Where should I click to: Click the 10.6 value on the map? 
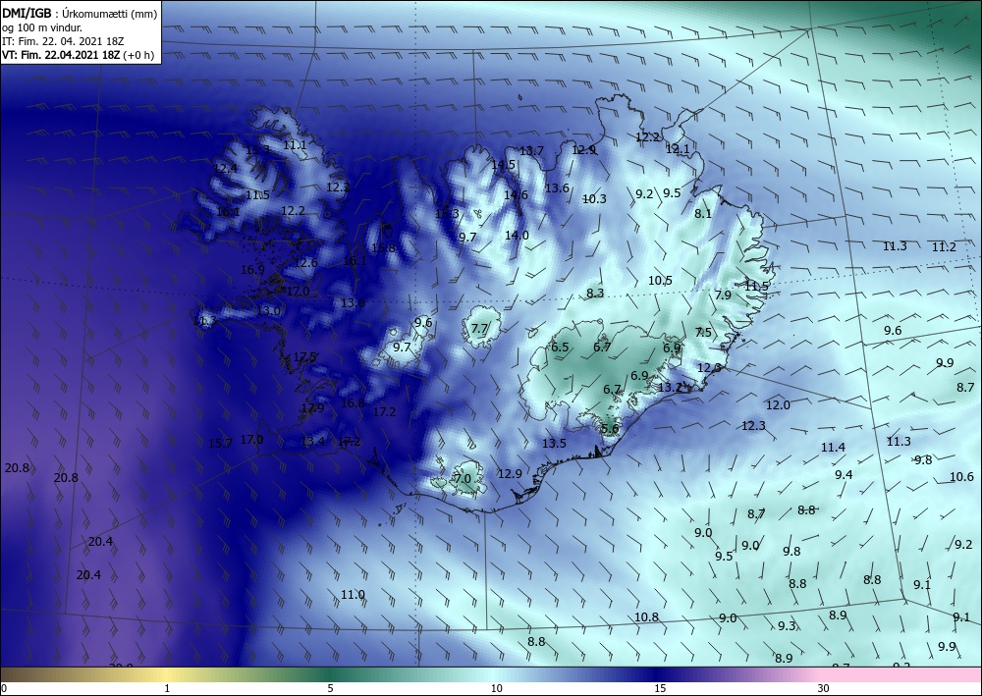click(961, 477)
